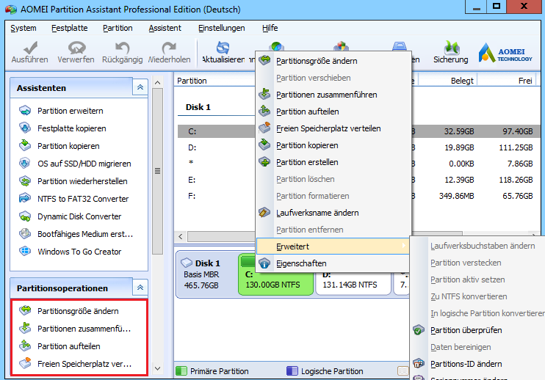Select the C: 130.00GB NTFS partition block
Viewport: 545px width, 380px height.
tap(275, 275)
